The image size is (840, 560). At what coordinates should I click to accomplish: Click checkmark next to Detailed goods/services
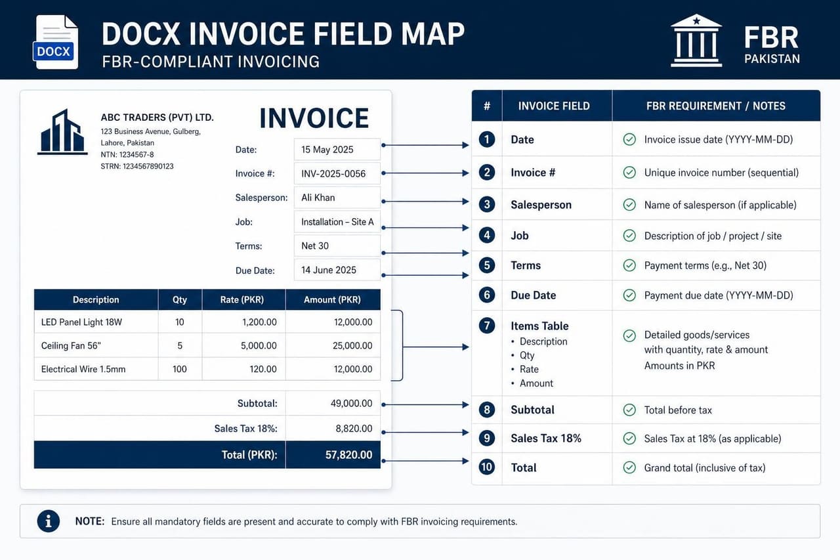[629, 335]
